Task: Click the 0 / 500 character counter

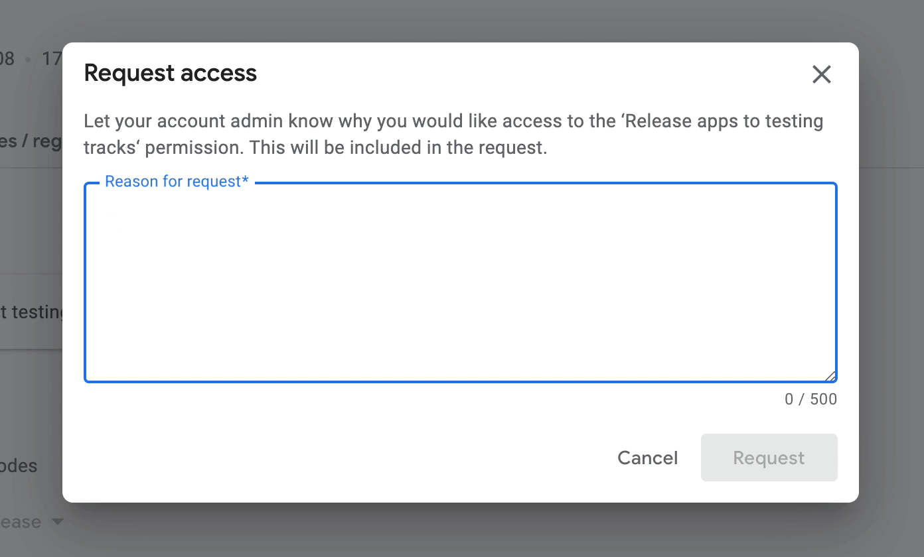Action: (810, 399)
